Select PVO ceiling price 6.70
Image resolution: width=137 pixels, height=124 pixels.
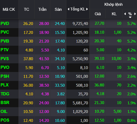click(45, 68)
